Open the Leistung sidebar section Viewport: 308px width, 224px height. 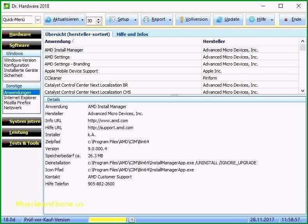[21, 132]
